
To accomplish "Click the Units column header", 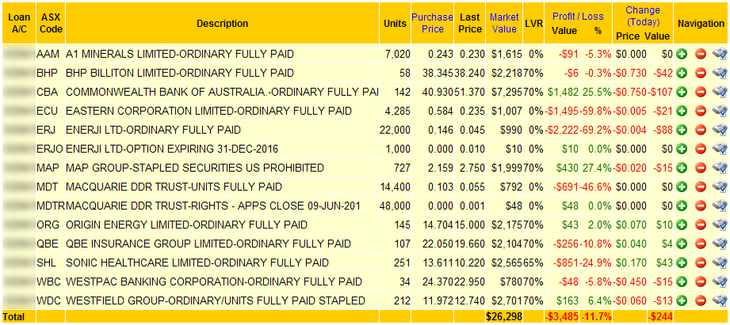I will (x=395, y=23).
